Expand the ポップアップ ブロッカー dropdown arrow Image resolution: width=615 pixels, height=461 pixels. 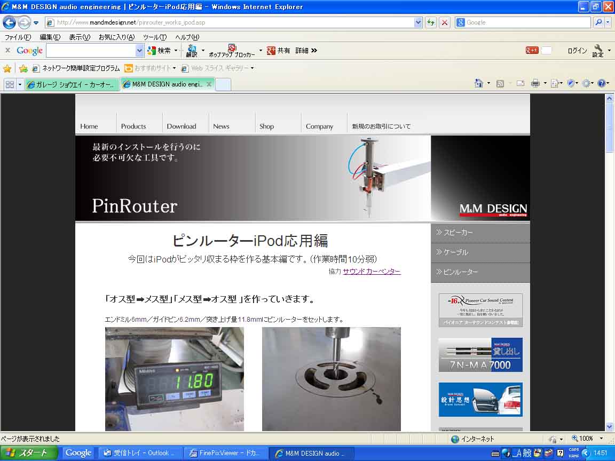[261, 50]
